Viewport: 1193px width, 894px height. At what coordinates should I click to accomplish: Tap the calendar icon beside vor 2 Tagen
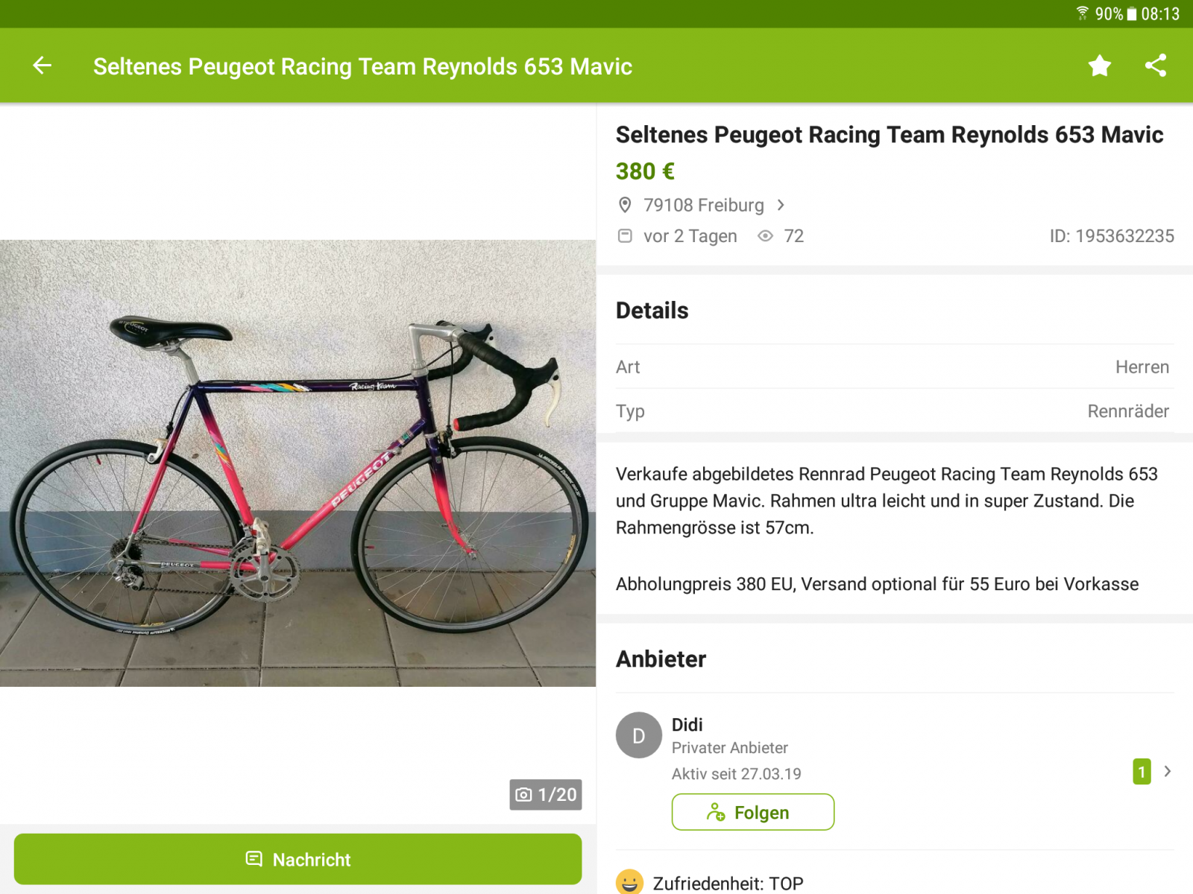(x=625, y=236)
